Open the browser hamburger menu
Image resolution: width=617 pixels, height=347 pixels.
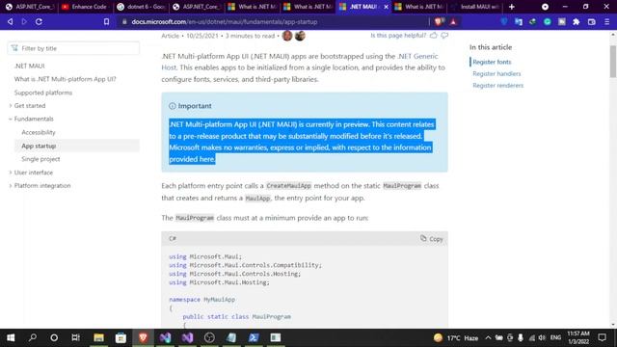(x=606, y=22)
